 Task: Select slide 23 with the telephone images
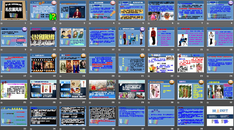coord(191,63)
